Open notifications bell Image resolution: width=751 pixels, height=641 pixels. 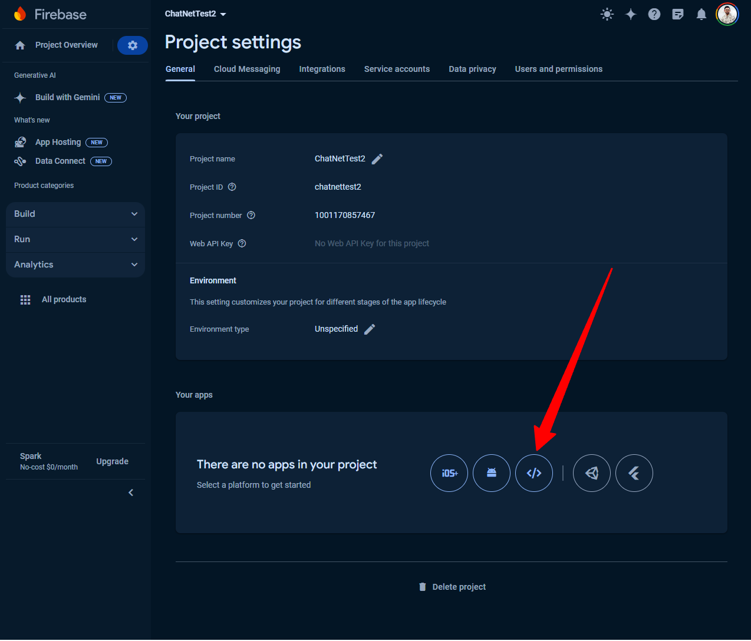pos(701,14)
